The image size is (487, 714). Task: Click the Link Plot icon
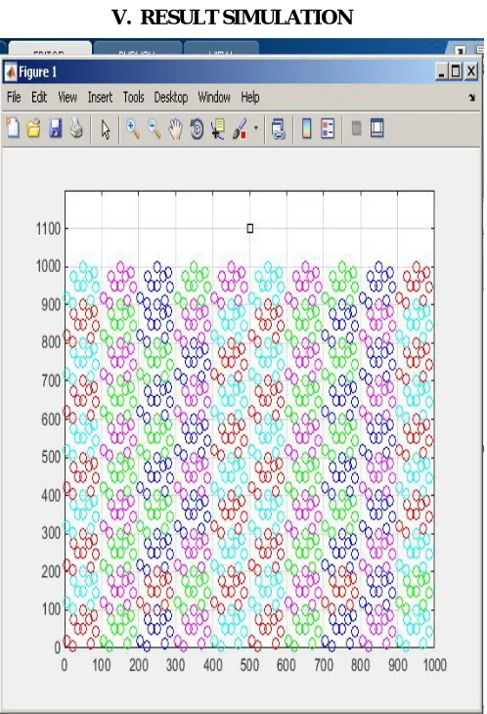point(278,129)
